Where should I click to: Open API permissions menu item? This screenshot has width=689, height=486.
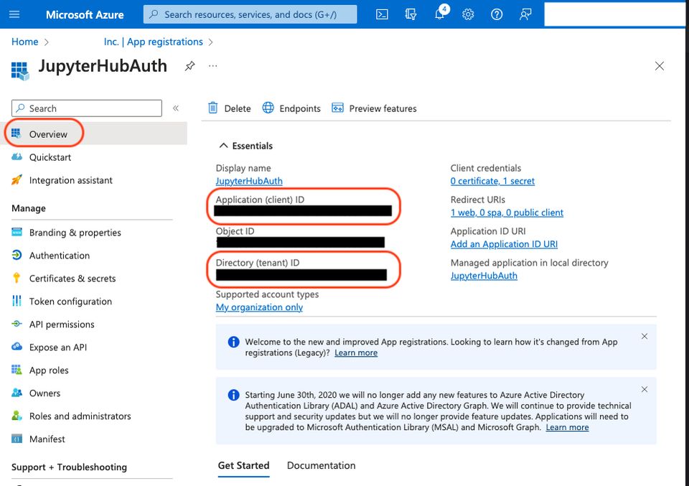(62, 324)
